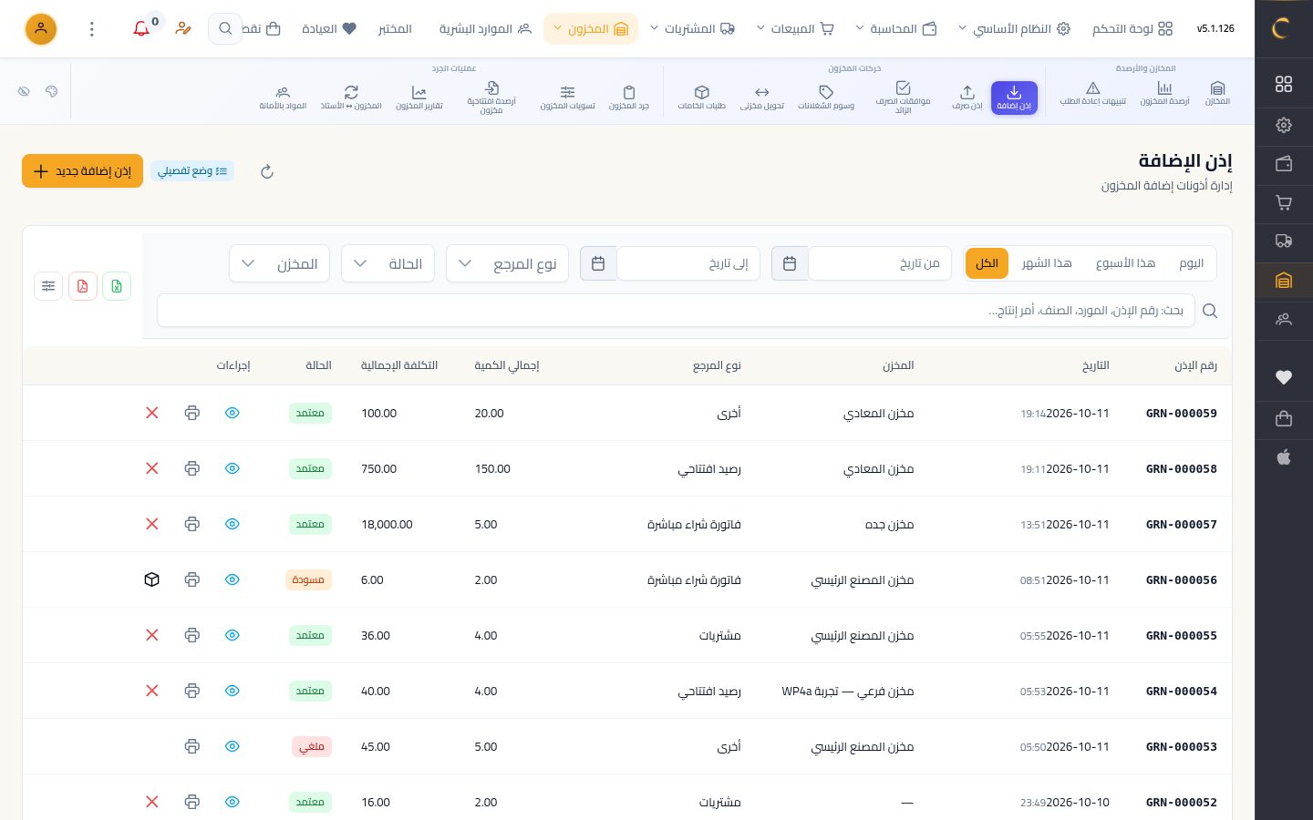1313x820 pixels.
Task: Open الموارد البشرية HR menu item
Action: [485, 29]
